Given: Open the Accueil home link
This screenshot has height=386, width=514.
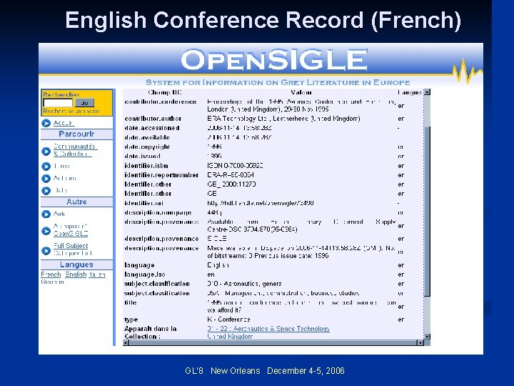Looking at the screenshot, I should point(64,123).
